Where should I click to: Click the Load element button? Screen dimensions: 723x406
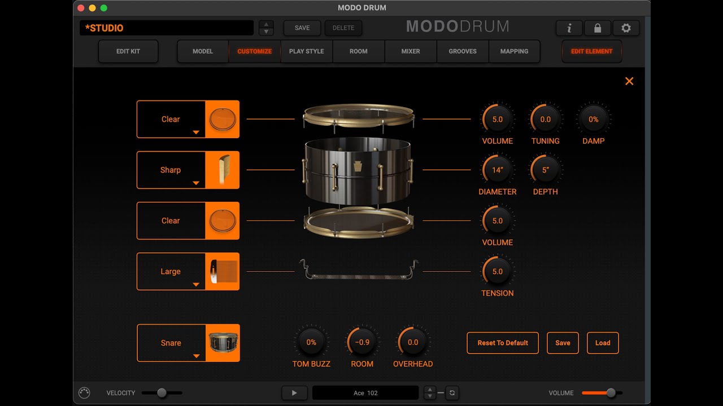tap(603, 343)
